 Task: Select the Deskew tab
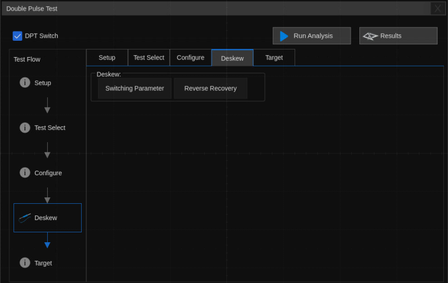point(232,58)
